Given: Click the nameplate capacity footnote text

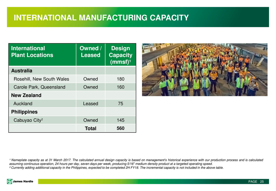Looking at the screenshot, I should coord(136,162).
